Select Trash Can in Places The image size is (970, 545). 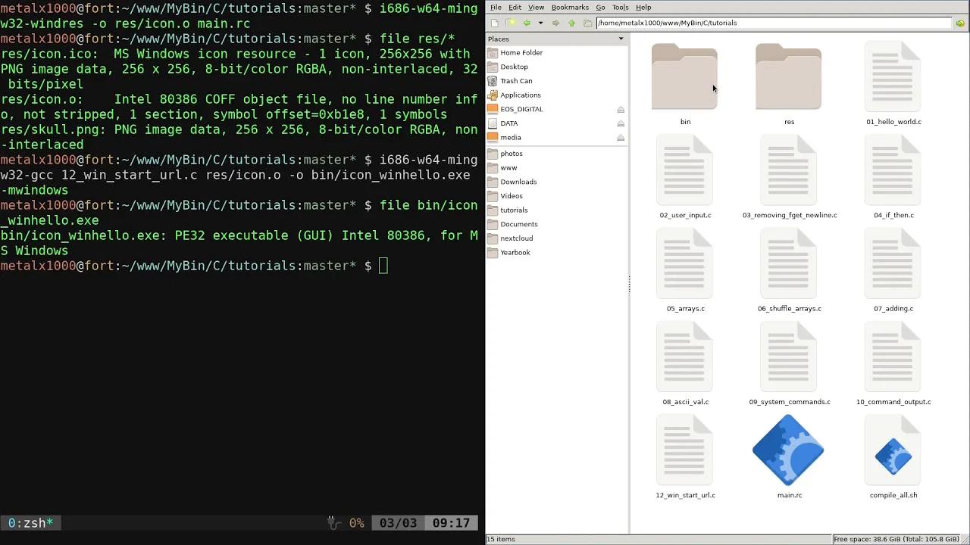[x=515, y=81]
